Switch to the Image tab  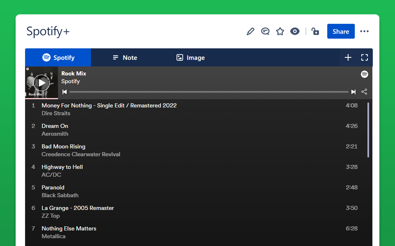click(x=191, y=57)
